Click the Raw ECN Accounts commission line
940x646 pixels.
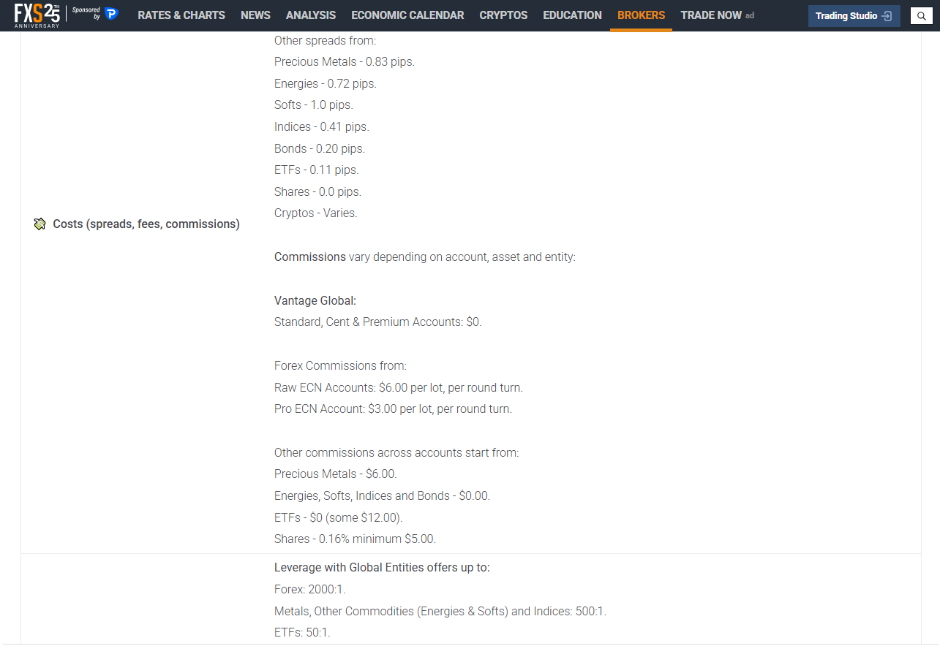(398, 387)
